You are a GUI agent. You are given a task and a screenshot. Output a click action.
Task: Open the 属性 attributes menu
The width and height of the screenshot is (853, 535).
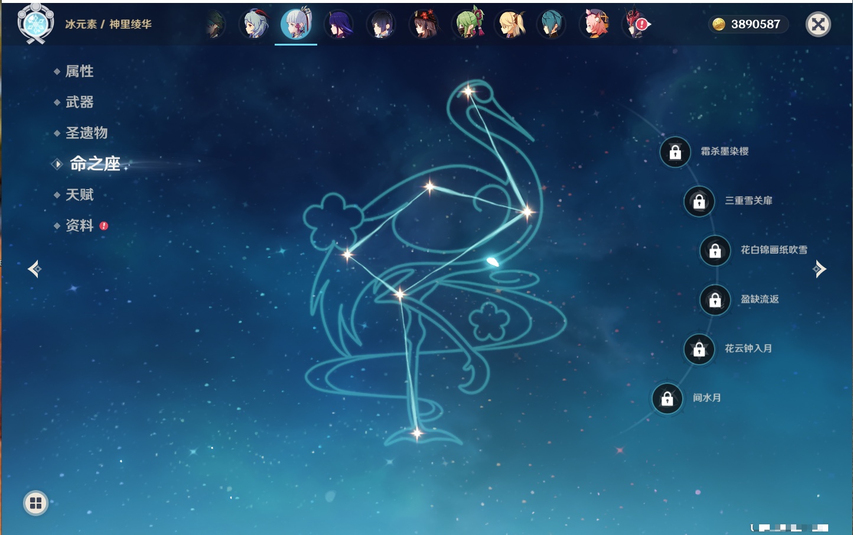pos(79,72)
